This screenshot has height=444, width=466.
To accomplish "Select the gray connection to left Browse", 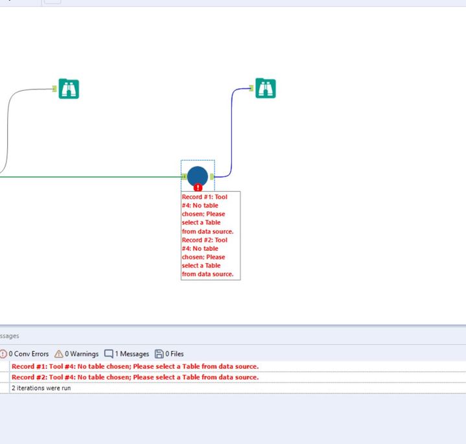I will [x=7, y=131].
